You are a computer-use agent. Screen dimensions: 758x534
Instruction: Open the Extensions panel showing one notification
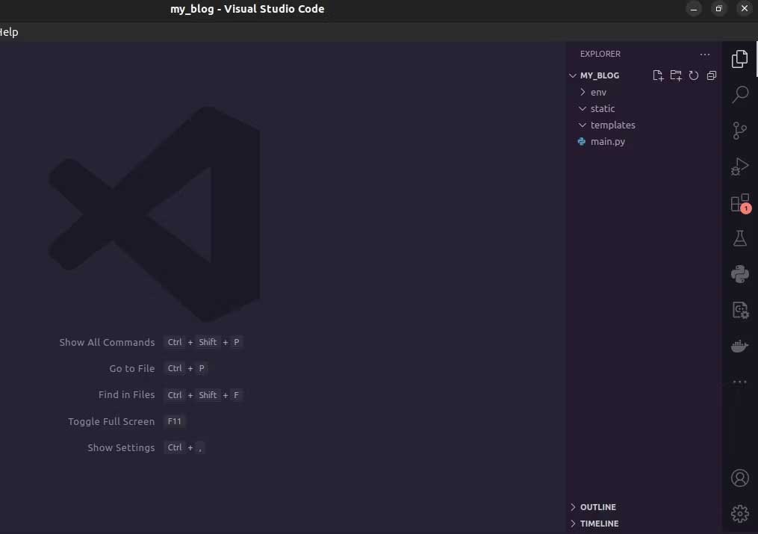(739, 202)
